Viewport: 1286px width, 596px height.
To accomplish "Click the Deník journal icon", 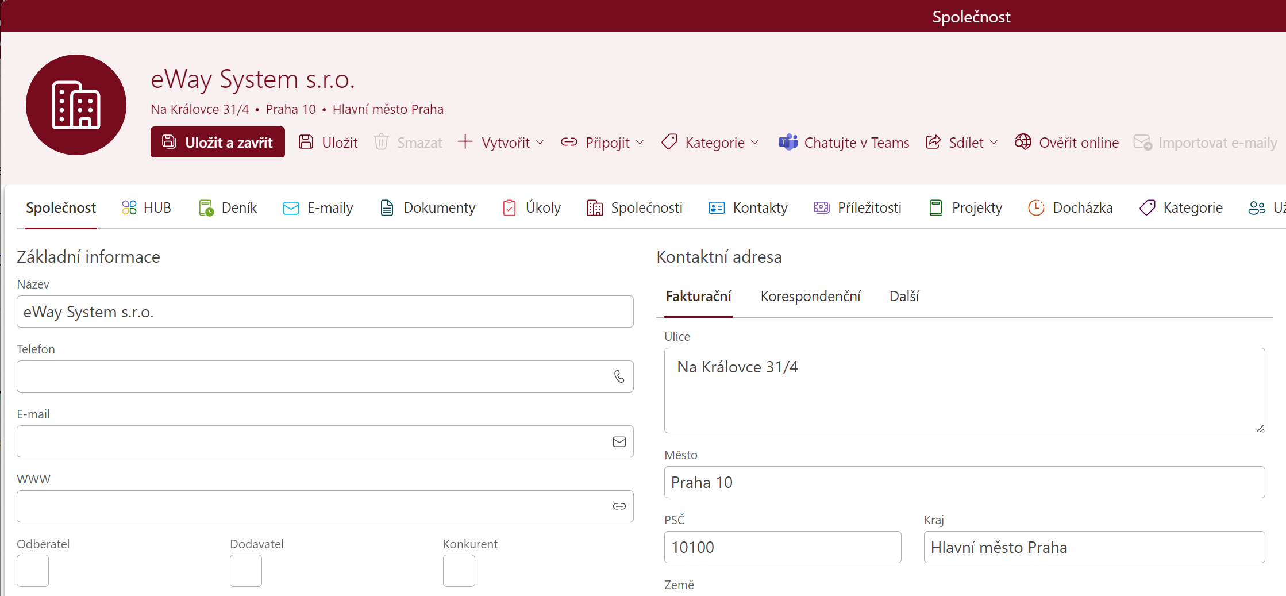I will [206, 208].
